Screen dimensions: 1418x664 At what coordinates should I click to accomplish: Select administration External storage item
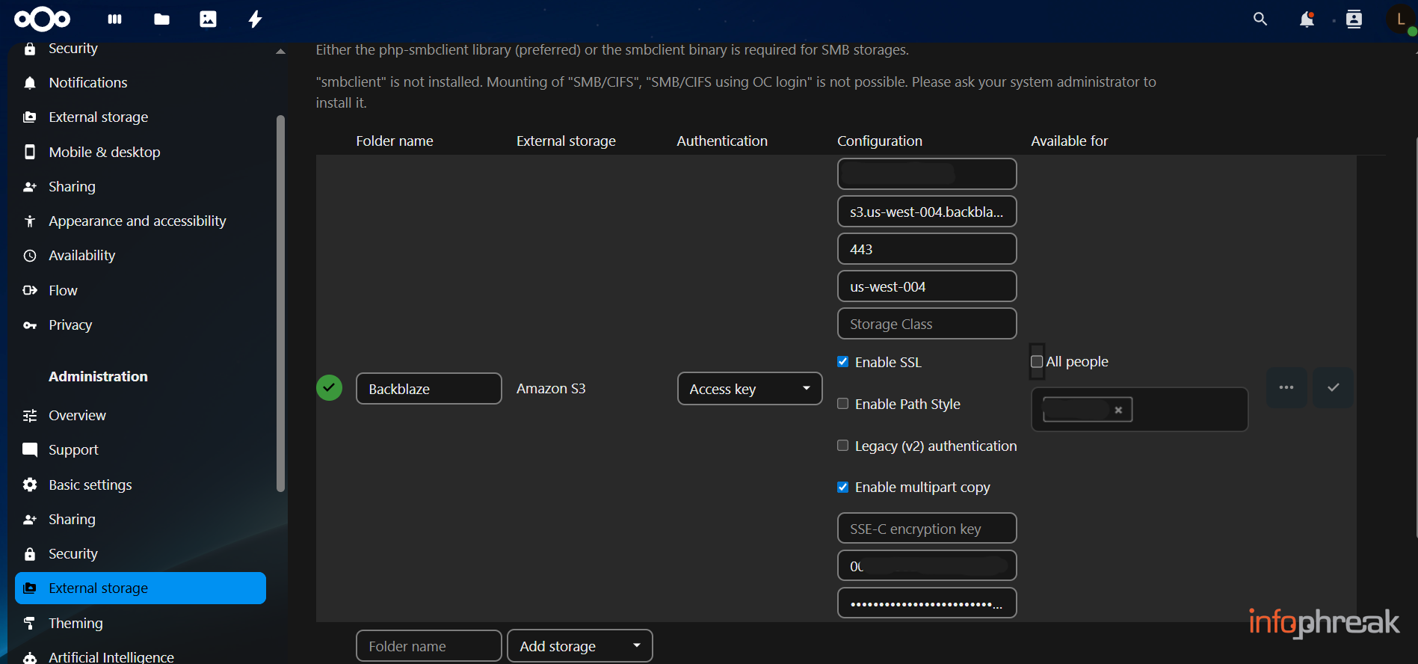pyautogui.click(x=141, y=588)
